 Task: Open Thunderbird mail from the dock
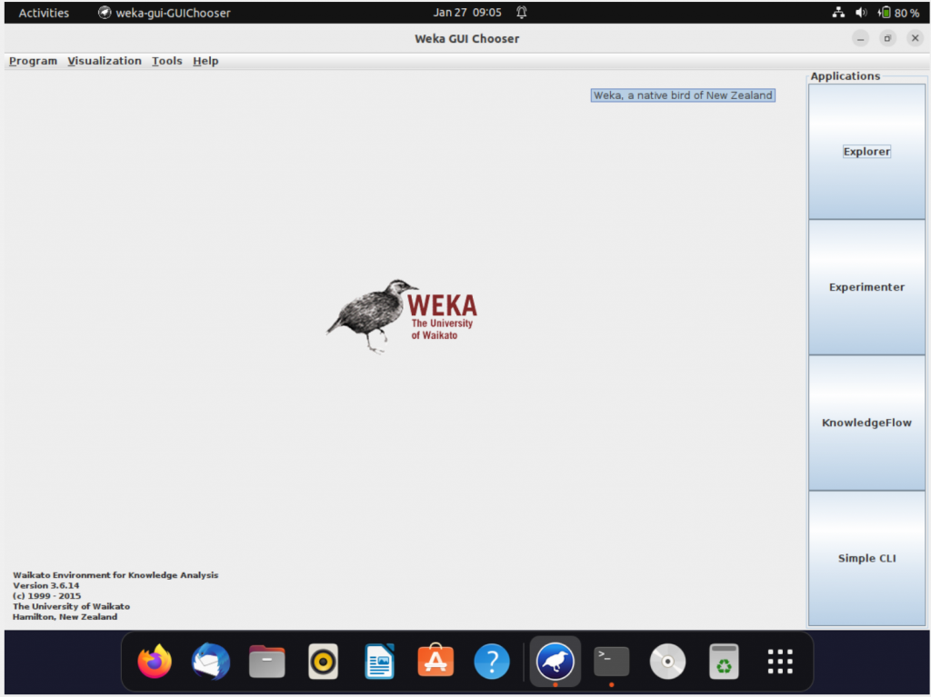[211, 661]
